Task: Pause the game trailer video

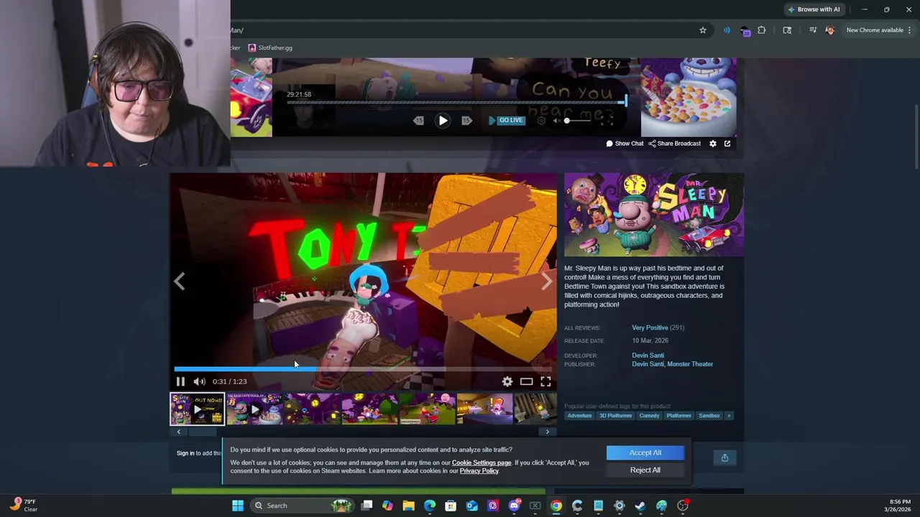Action: (180, 381)
